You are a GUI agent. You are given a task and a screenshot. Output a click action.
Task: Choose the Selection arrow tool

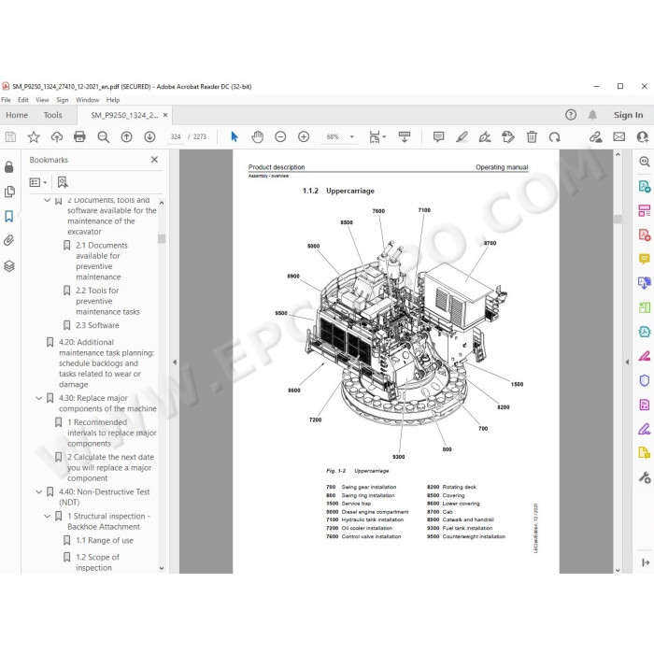click(x=235, y=136)
